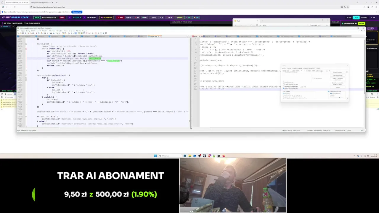Step layer down with the down-arrow
The height and width of the screenshot is (213, 379).
pos(70,17)
